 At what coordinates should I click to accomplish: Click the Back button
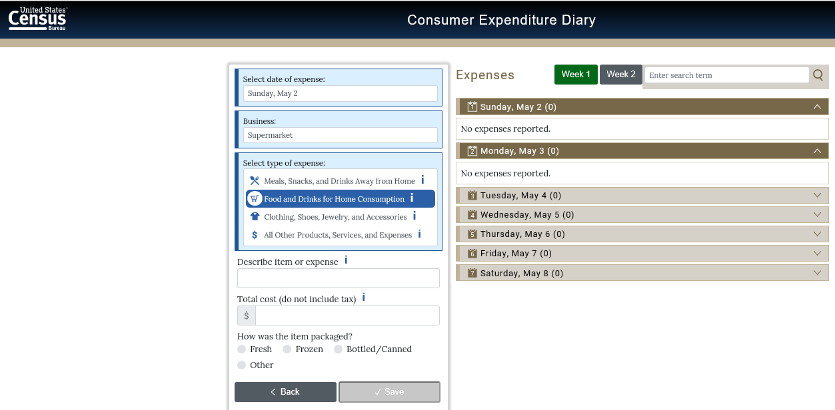tap(285, 392)
